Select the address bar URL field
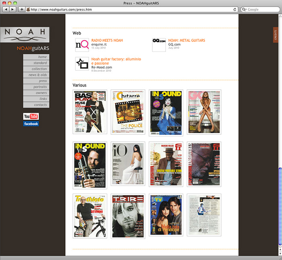 (x=131, y=9)
